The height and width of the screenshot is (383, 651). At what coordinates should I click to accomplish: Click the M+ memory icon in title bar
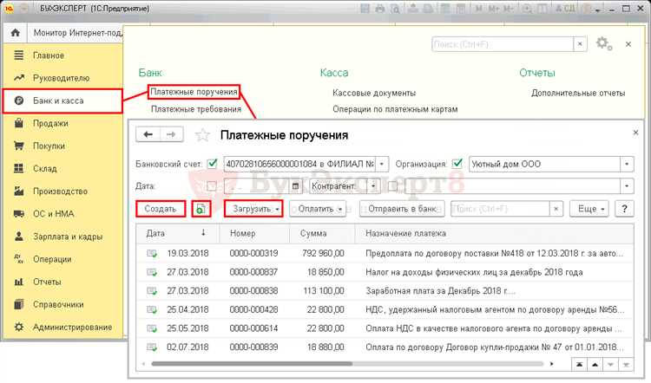click(494, 9)
